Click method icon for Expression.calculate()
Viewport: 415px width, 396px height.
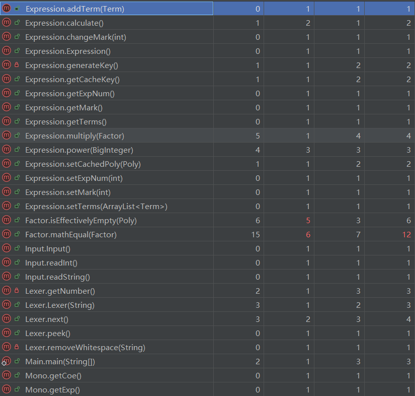point(7,23)
